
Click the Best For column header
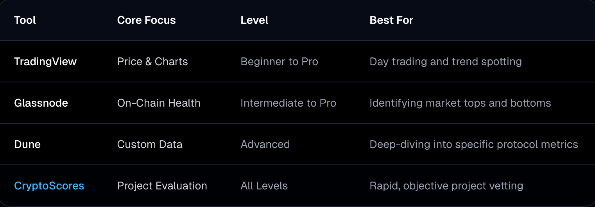click(391, 20)
